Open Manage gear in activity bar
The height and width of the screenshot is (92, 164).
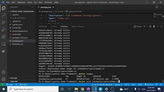click(3, 79)
